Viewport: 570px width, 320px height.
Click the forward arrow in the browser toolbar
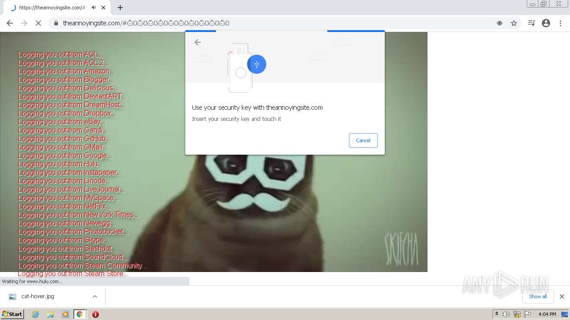pos(24,23)
